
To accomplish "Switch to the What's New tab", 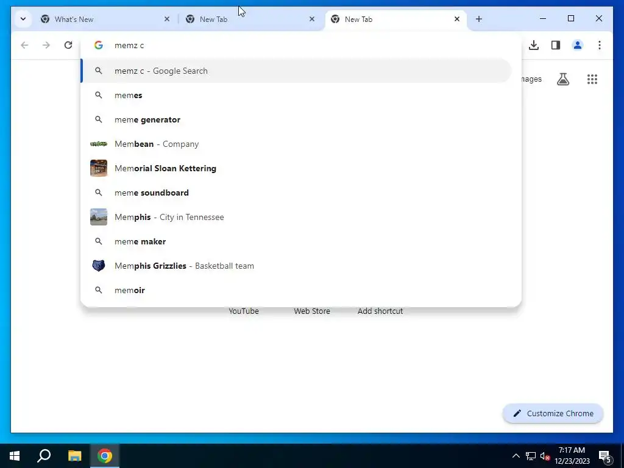I will (x=105, y=19).
